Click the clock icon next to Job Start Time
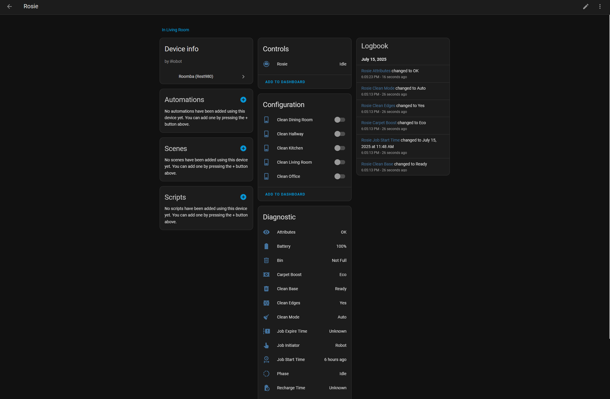This screenshot has height=399, width=610. (266, 359)
